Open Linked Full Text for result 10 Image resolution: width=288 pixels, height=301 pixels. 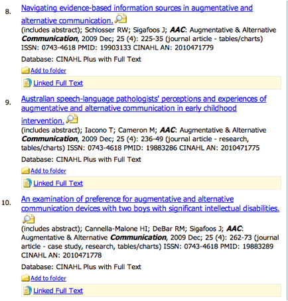coord(58,290)
